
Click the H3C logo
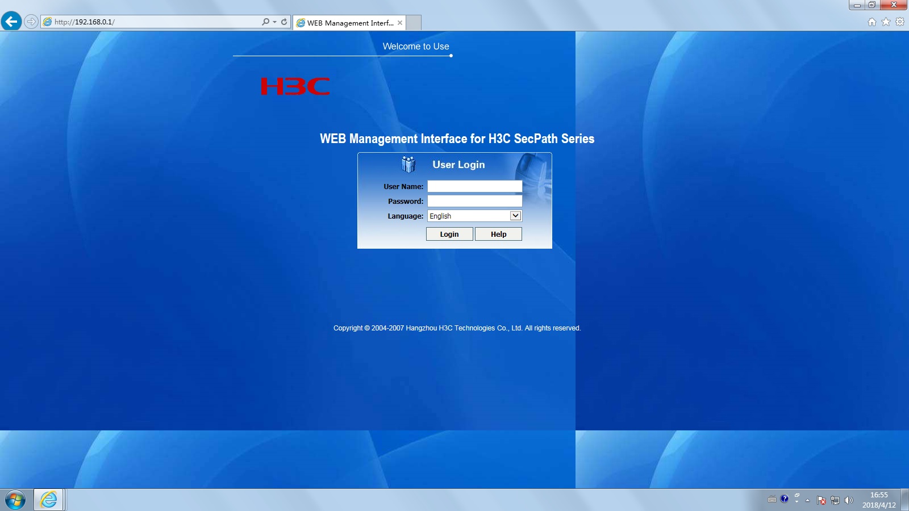(x=295, y=86)
